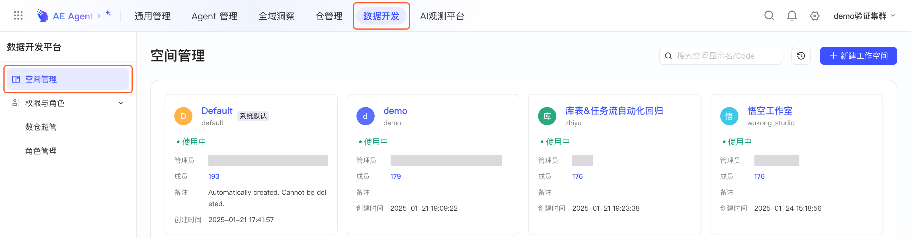
Task: Click the cyan 悟 avatar icon
Action: coord(729,116)
